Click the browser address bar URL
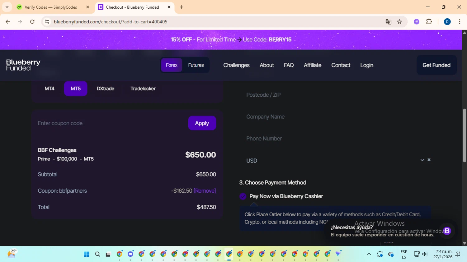Screen dimensions: 467x262 click(x=111, y=22)
